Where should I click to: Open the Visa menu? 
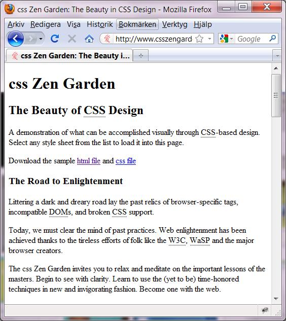click(74, 24)
